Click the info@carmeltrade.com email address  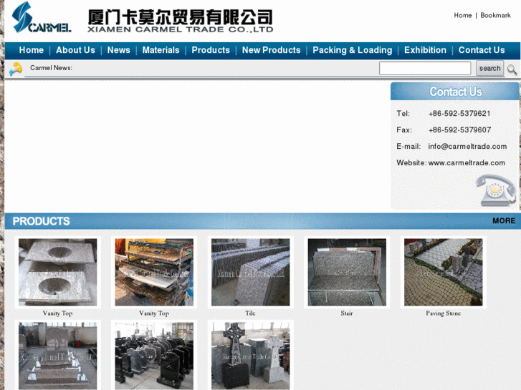[x=467, y=147]
